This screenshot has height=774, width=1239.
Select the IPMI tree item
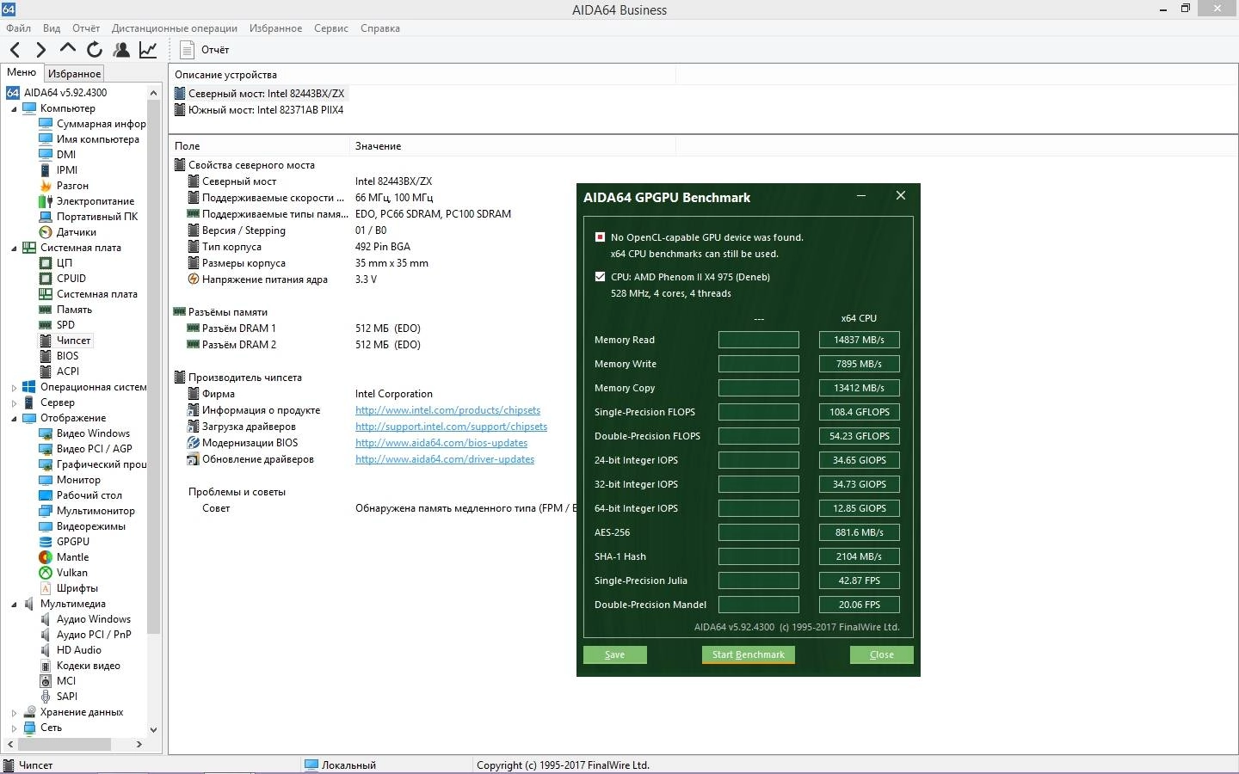pyautogui.click(x=66, y=170)
